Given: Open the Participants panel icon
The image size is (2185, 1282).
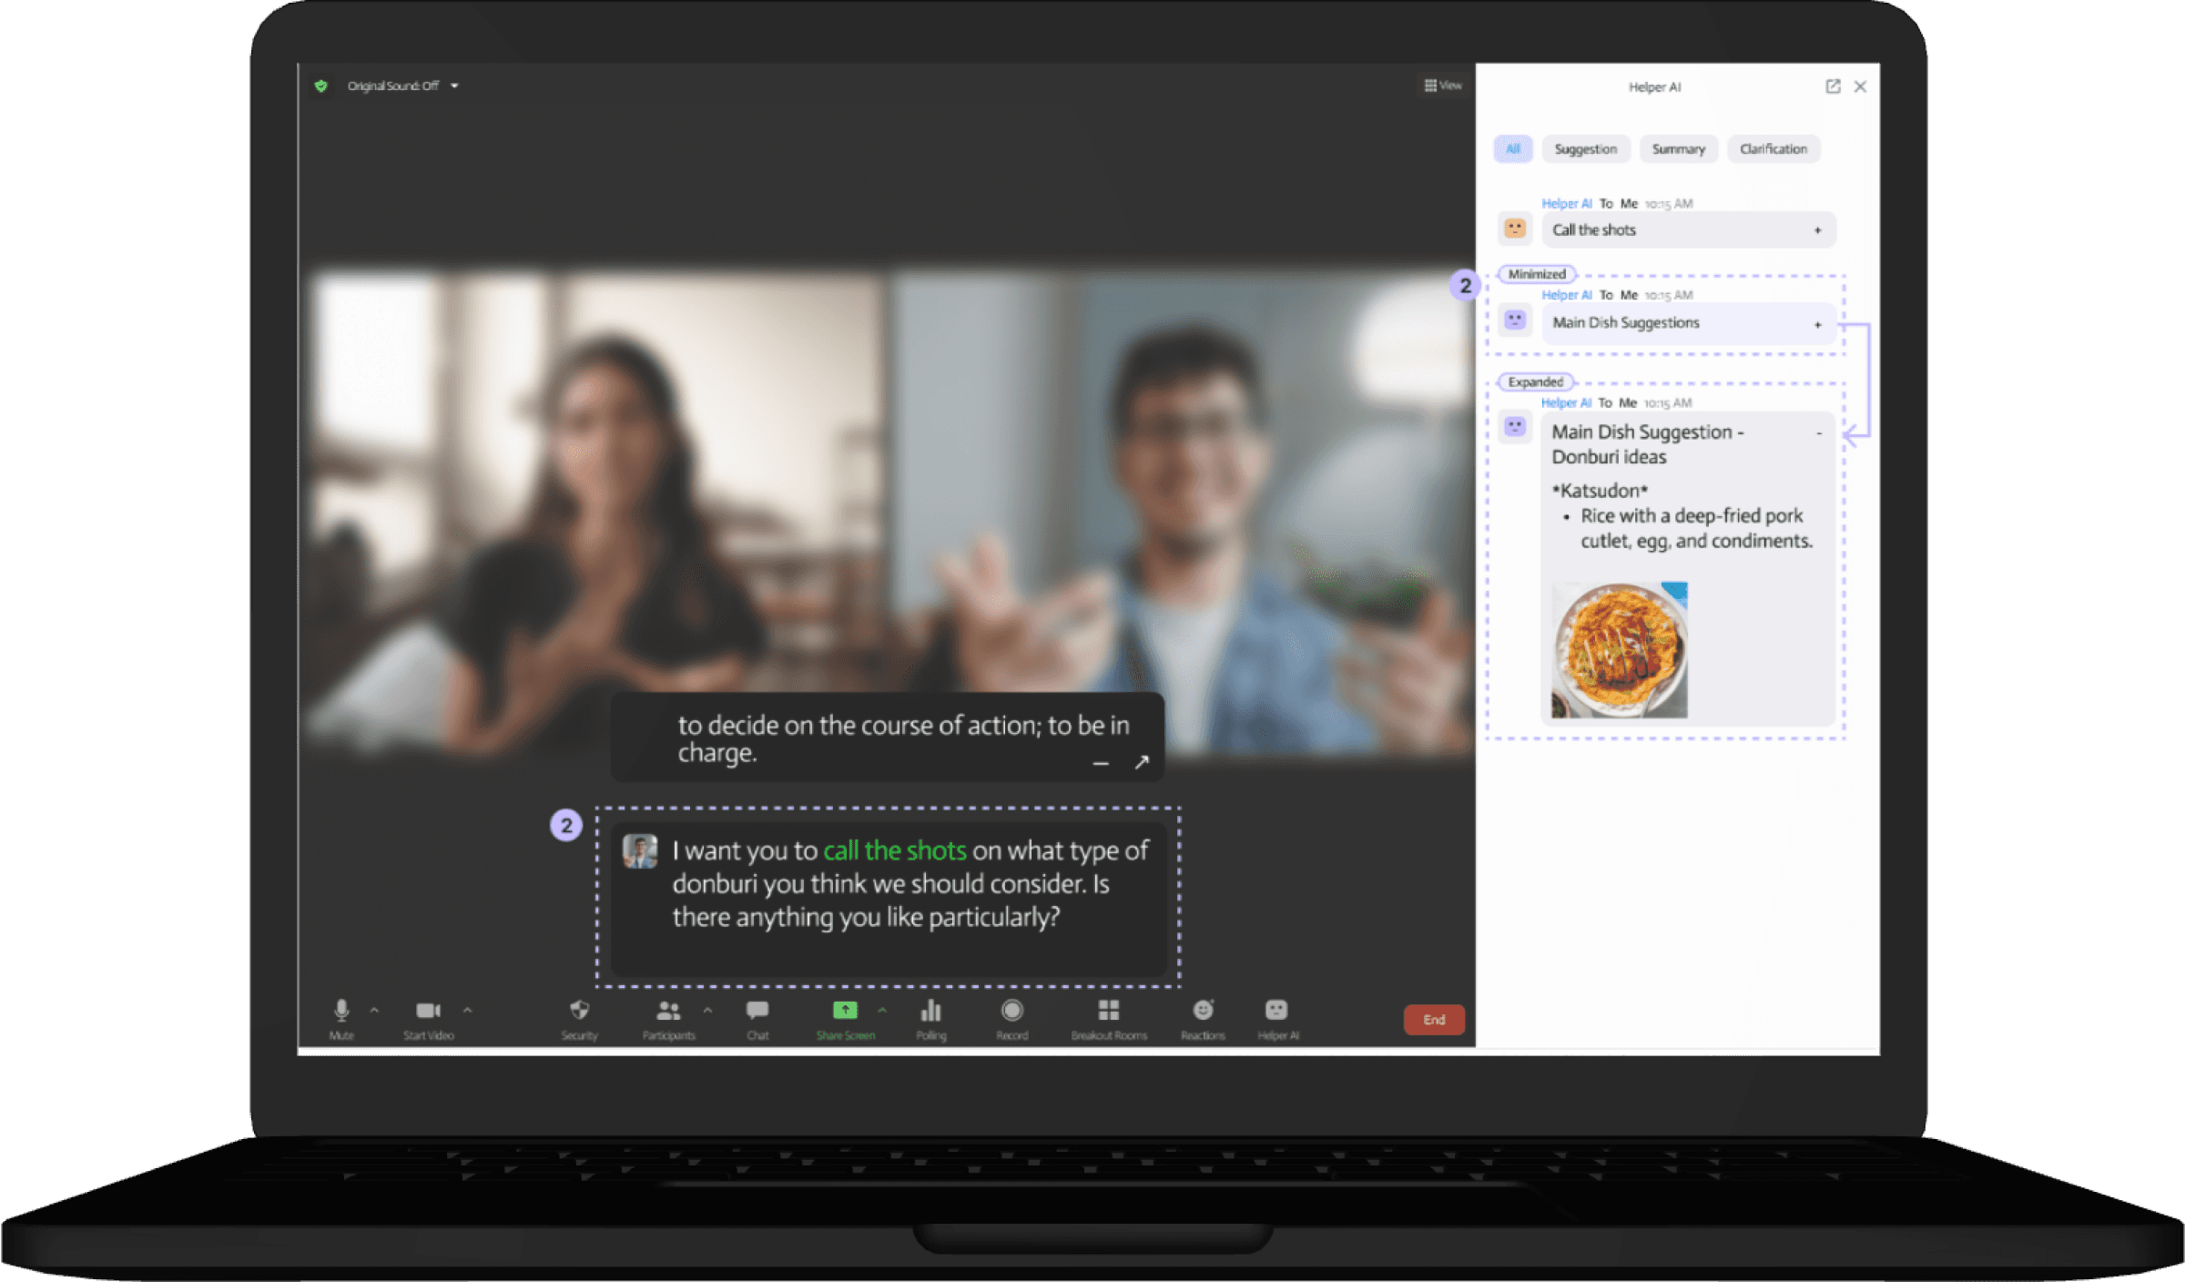Looking at the screenshot, I should 668,1010.
